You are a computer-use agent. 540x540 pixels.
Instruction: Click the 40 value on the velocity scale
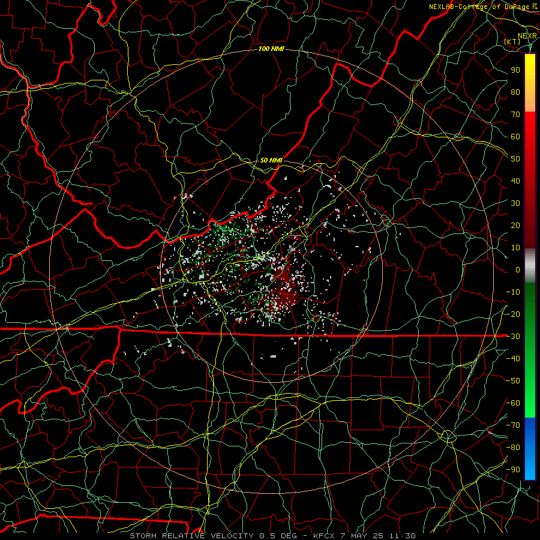[515, 181]
